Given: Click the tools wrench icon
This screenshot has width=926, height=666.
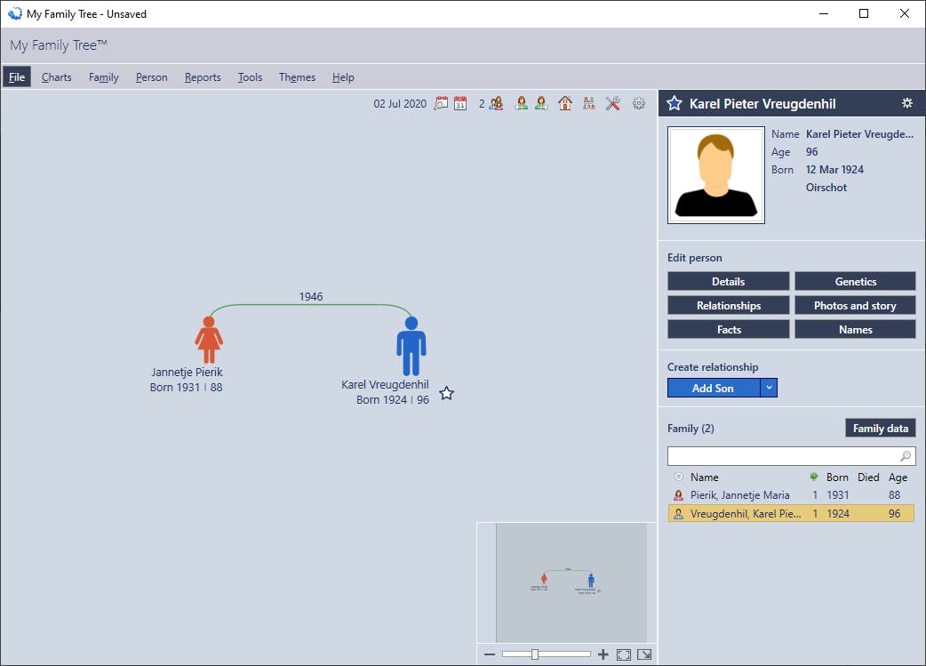Looking at the screenshot, I should point(612,103).
